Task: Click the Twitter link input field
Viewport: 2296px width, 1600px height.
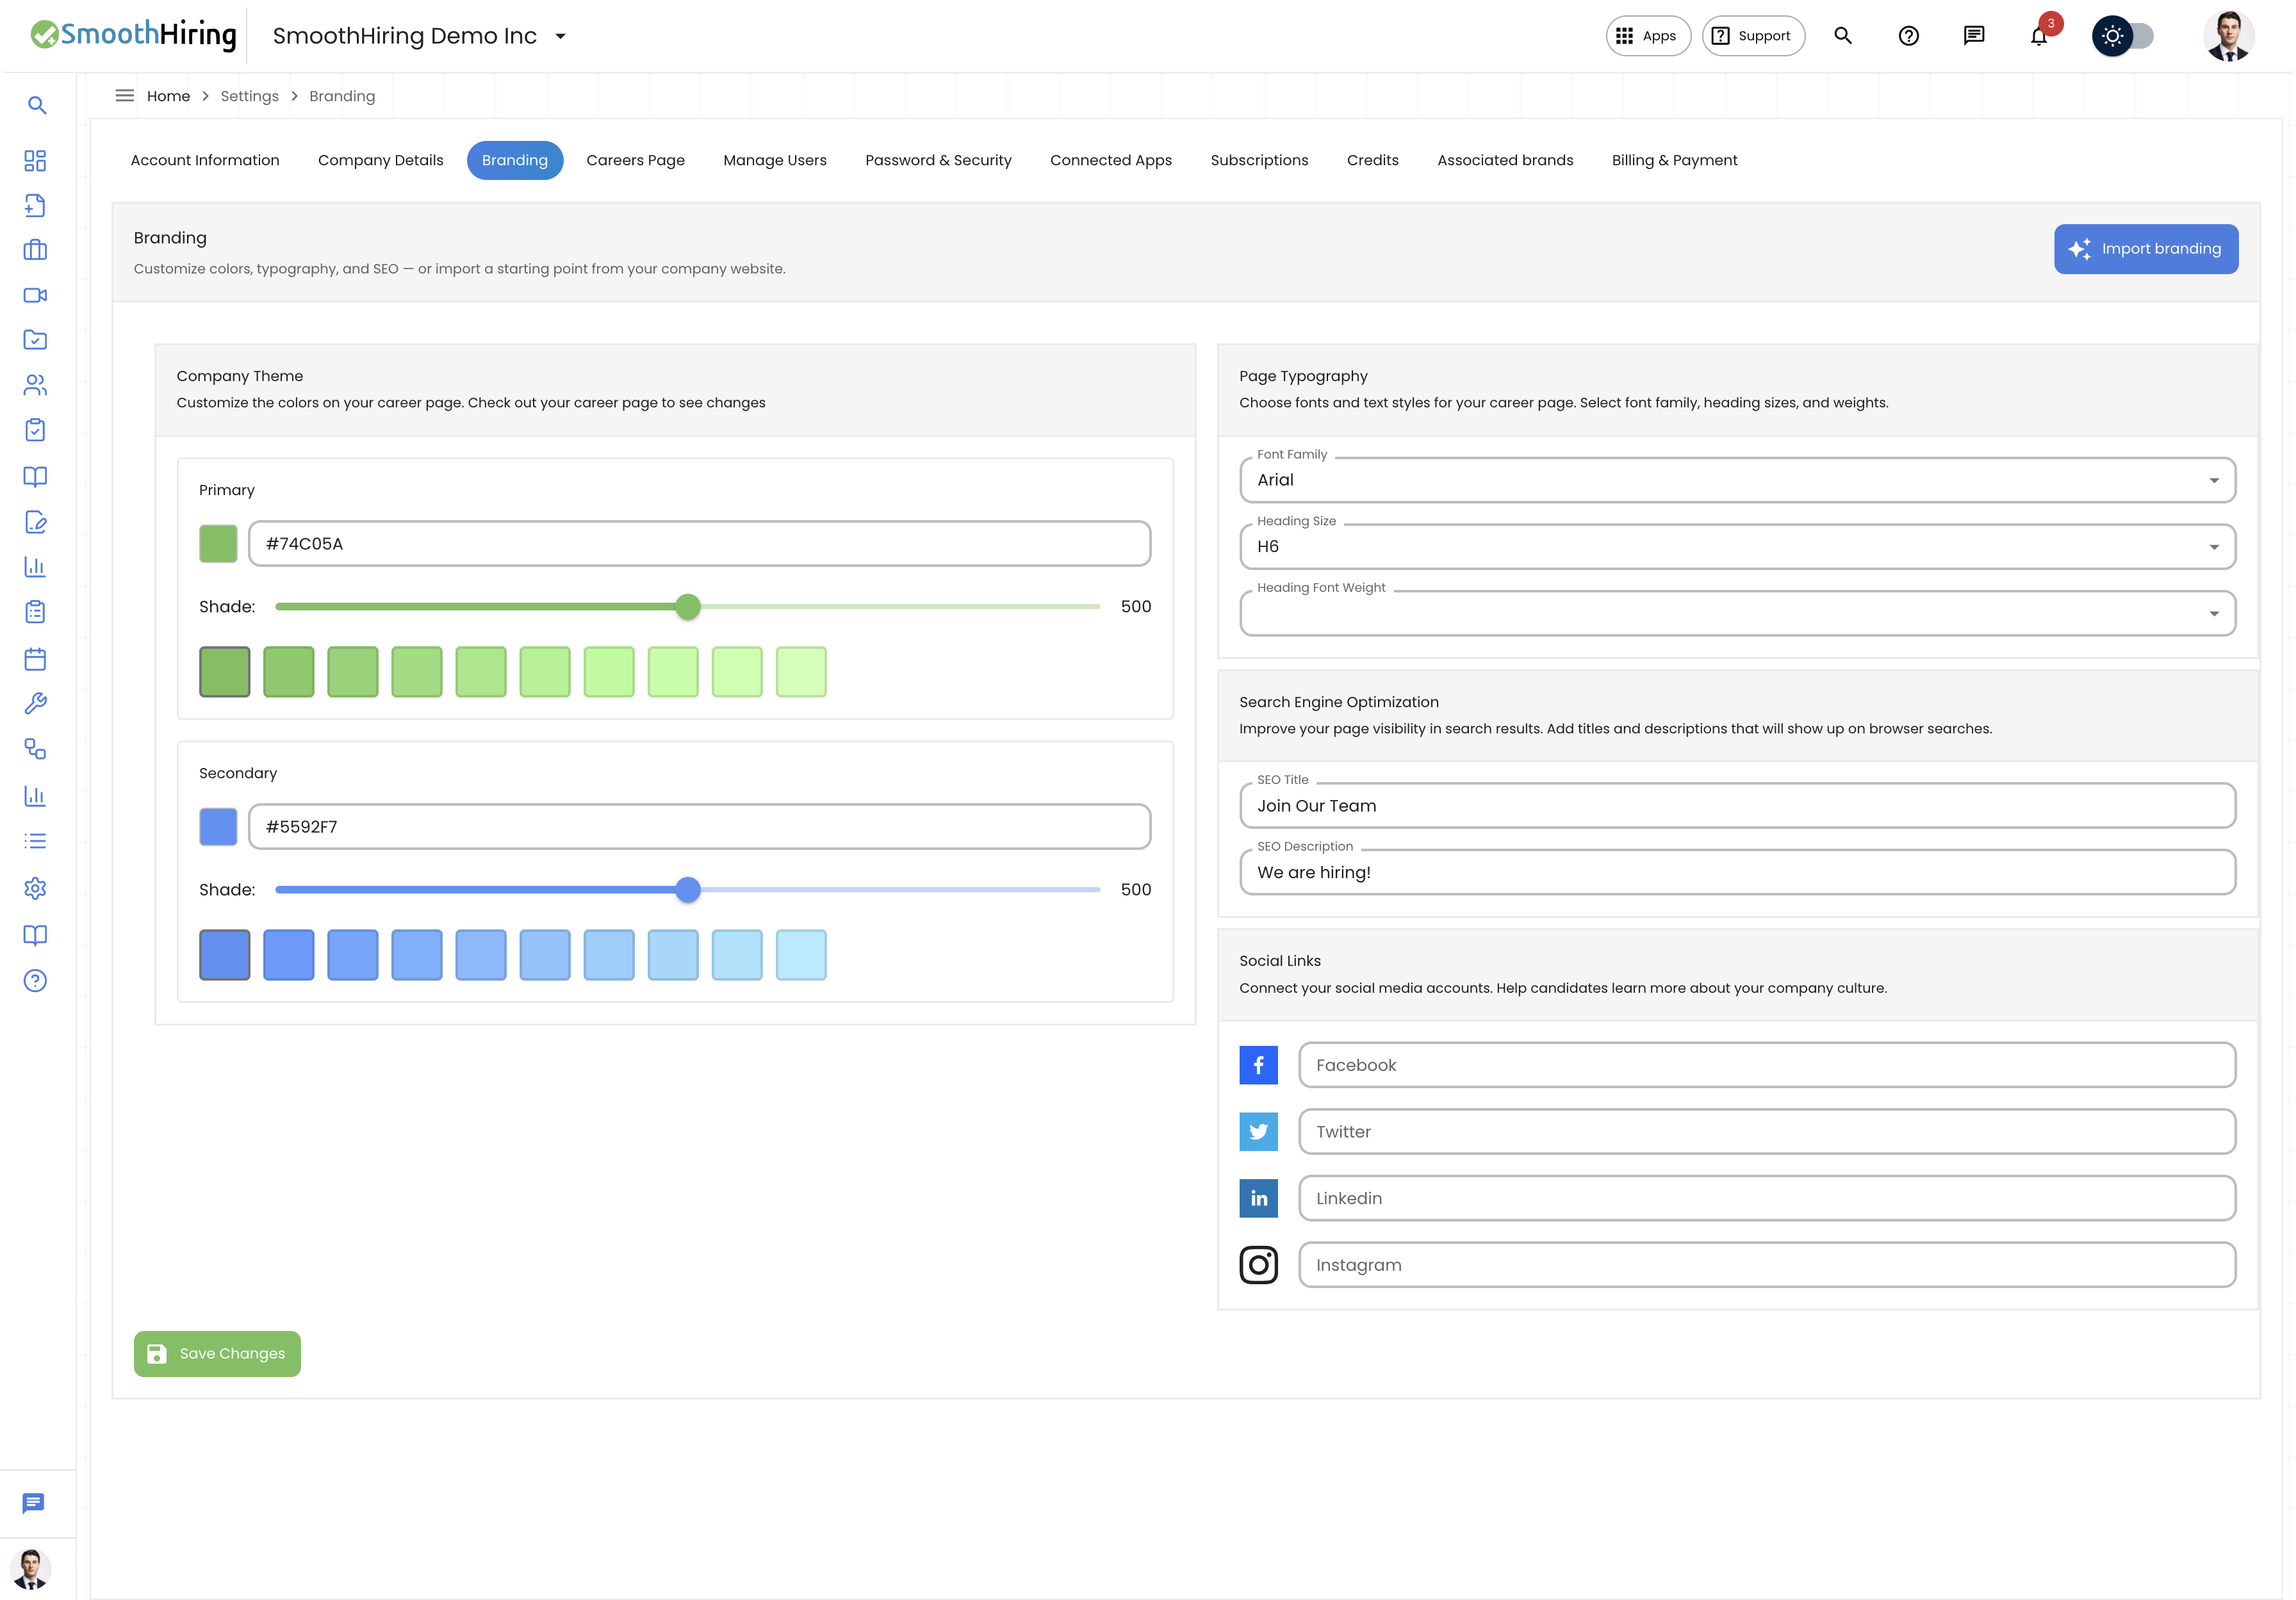Action: coord(1767,1132)
